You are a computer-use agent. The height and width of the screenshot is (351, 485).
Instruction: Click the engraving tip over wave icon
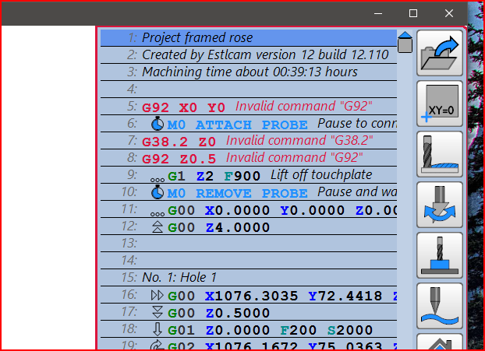coord(440,306)
